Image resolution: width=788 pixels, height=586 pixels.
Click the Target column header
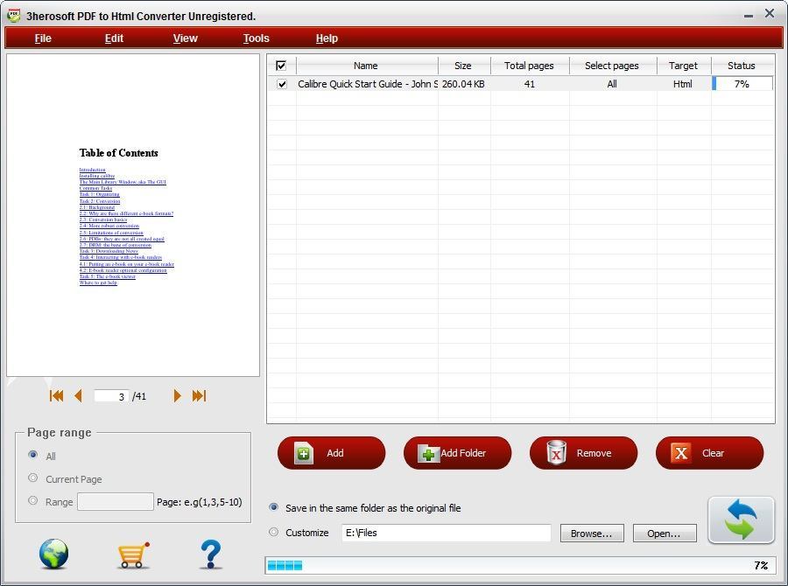[684, 66]
